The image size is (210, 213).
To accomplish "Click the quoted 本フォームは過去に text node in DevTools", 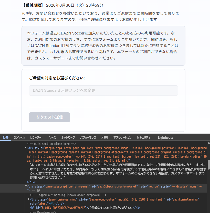I will [x=118, y=171].
